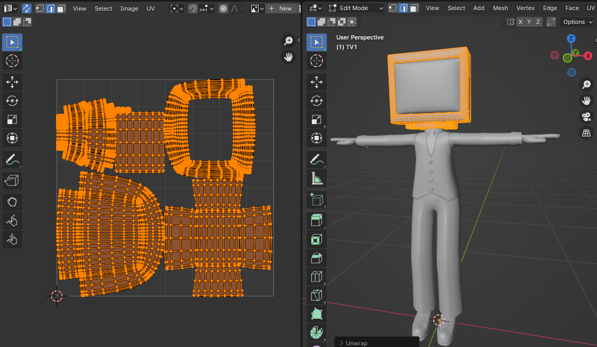Open the UV menu in UV editor
Screen dimensions: 597x347
click(x=150, y=9)
